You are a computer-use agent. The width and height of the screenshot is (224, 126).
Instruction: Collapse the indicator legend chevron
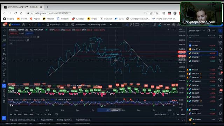[x=11, y=43]
